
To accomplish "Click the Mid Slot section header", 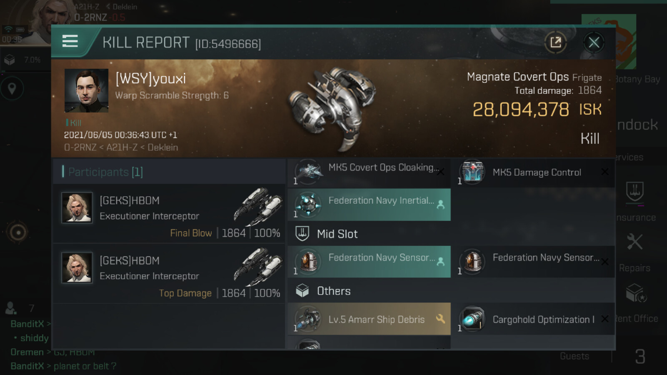I will coord(337,234).
